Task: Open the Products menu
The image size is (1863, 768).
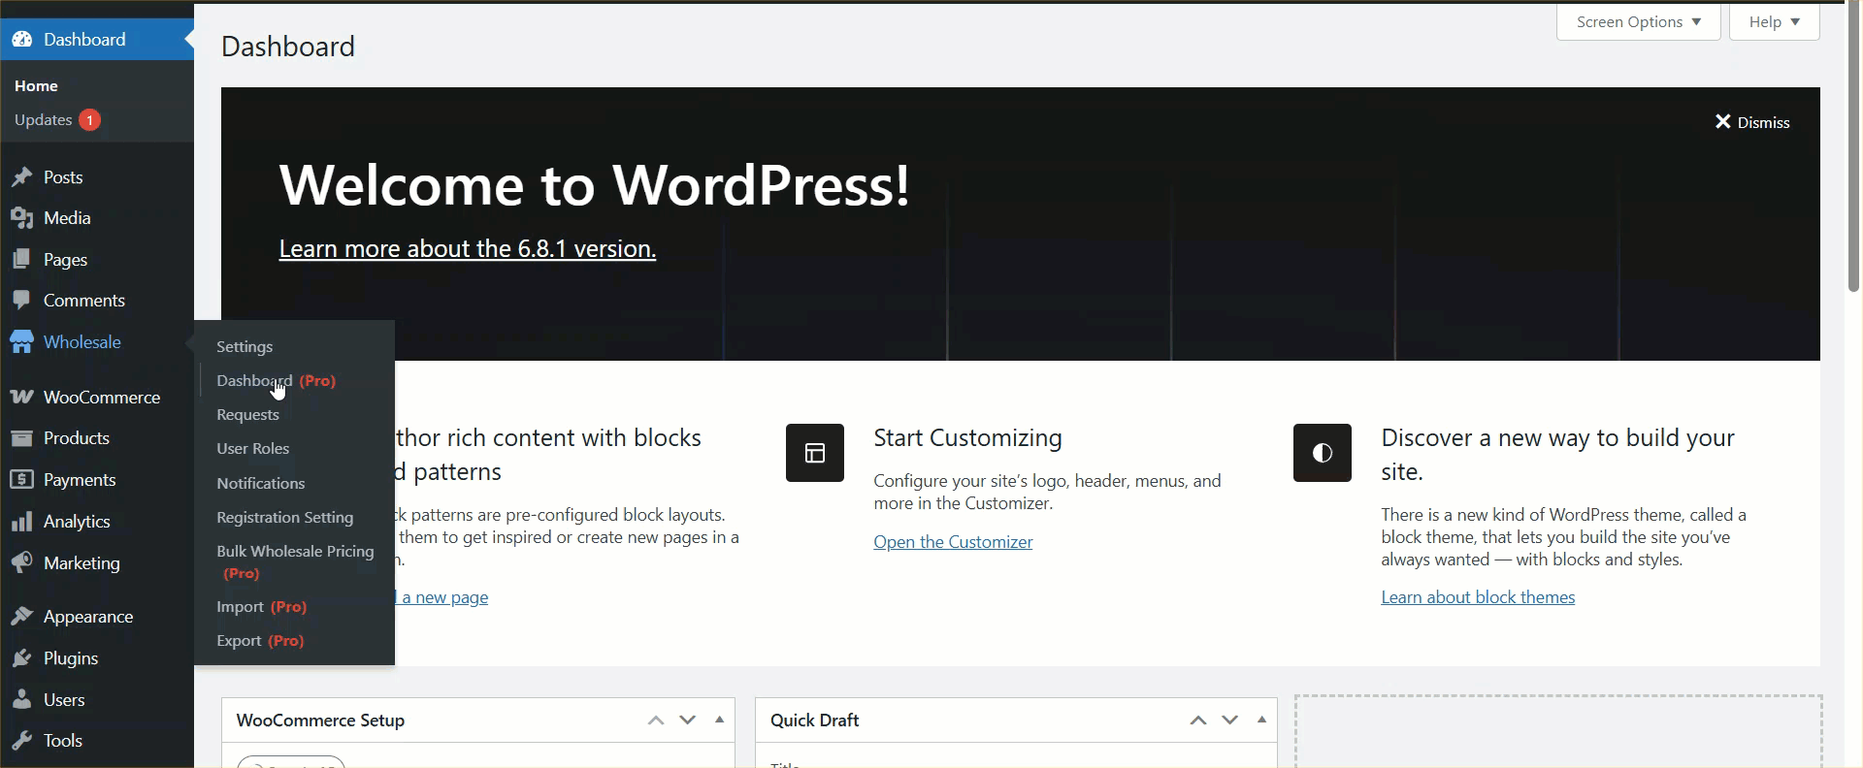Action: 76,438
